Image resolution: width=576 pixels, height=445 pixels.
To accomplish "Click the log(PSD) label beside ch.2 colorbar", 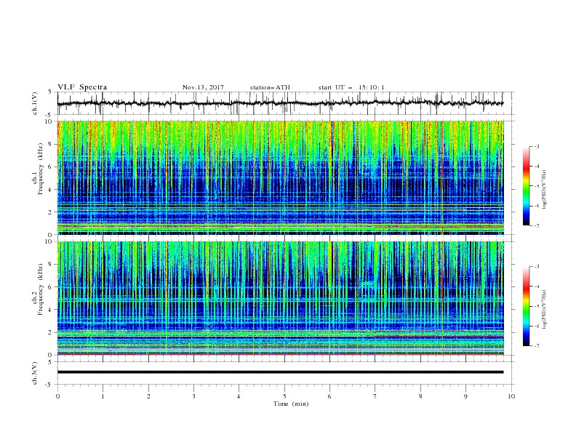I will pos(545,309).
